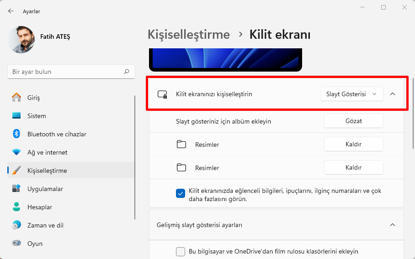Open the Slayt Gösterisi dropdown
415x259 pixels.
click(x=352, y=94)
